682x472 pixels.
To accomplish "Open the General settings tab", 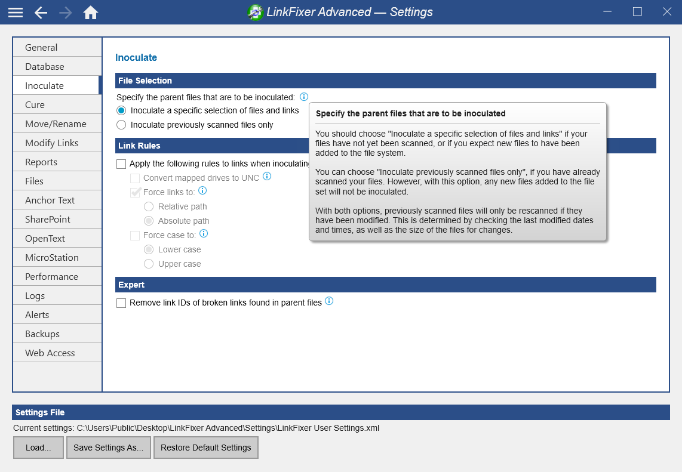I will tap(57, 47).
